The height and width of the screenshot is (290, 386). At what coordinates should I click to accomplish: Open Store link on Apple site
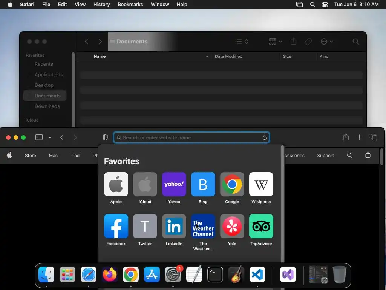click(x=31, y=155)
